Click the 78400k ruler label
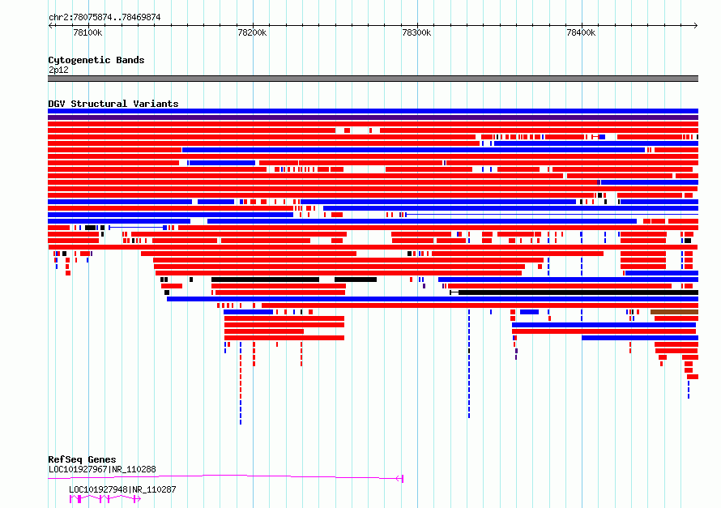The width and height of the screenshot is (721, 508). pyautogui.click(x=581, y=32)
